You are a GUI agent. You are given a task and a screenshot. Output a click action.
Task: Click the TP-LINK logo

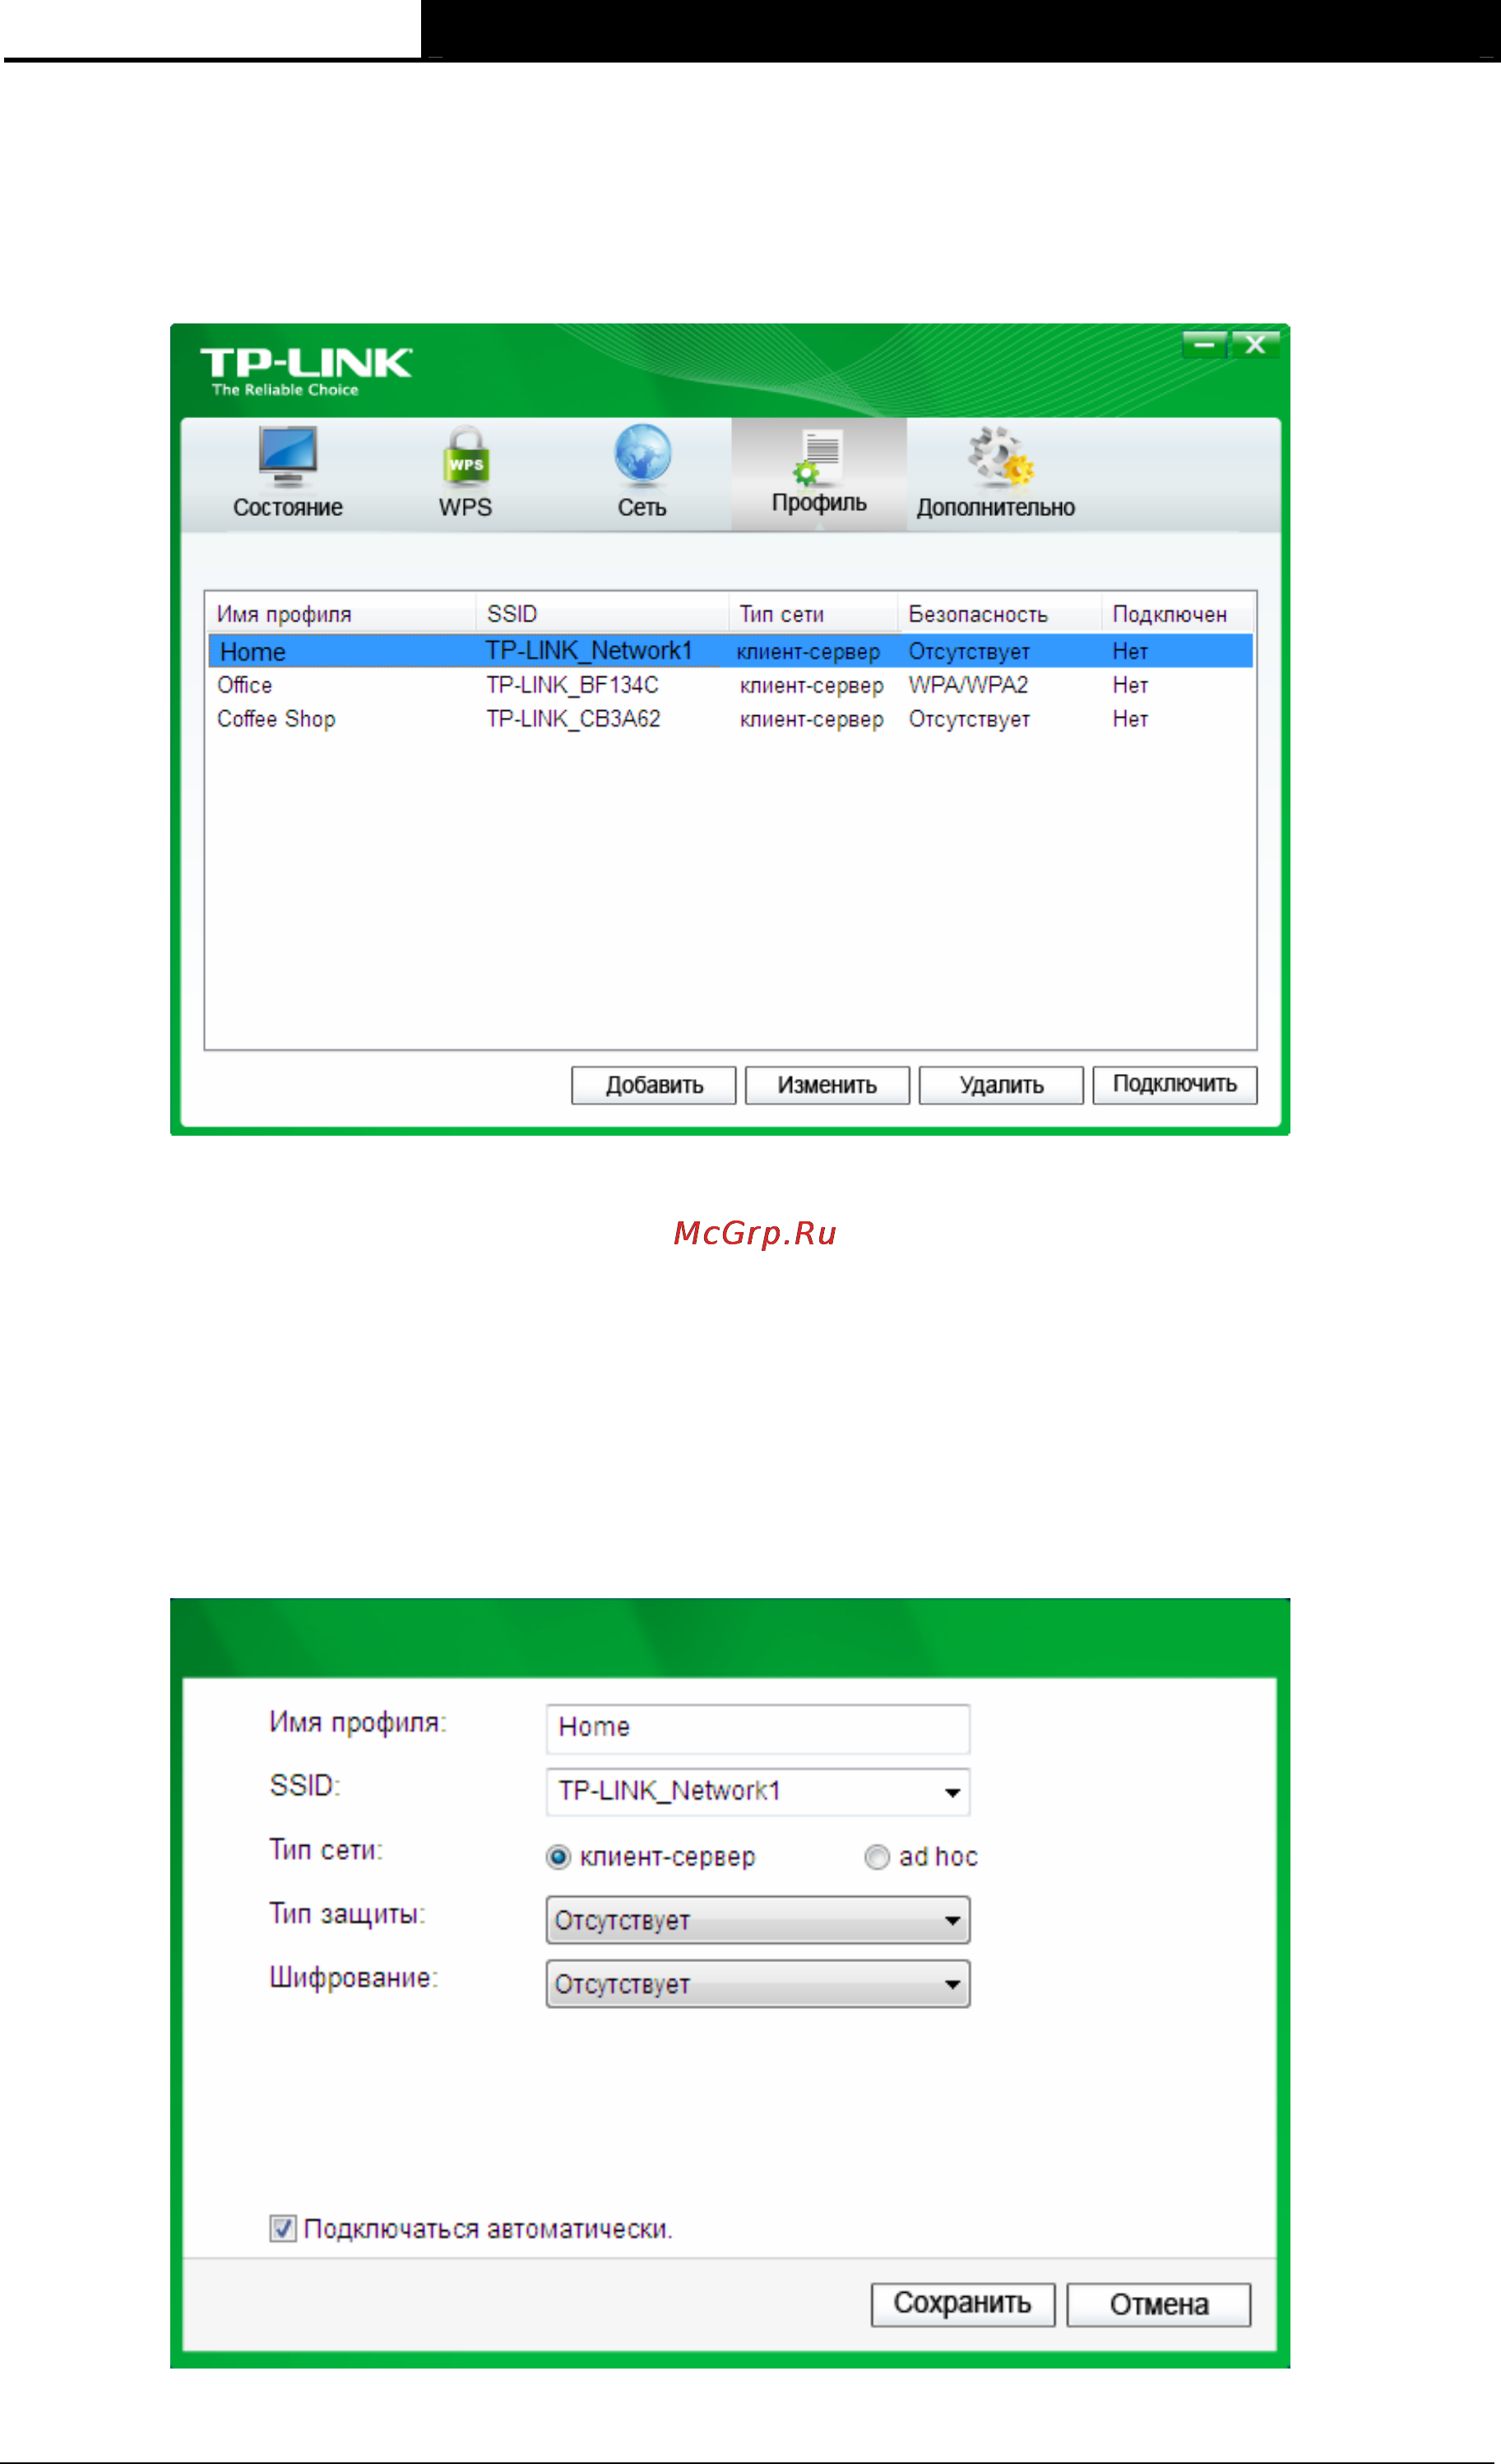[306, 372]
